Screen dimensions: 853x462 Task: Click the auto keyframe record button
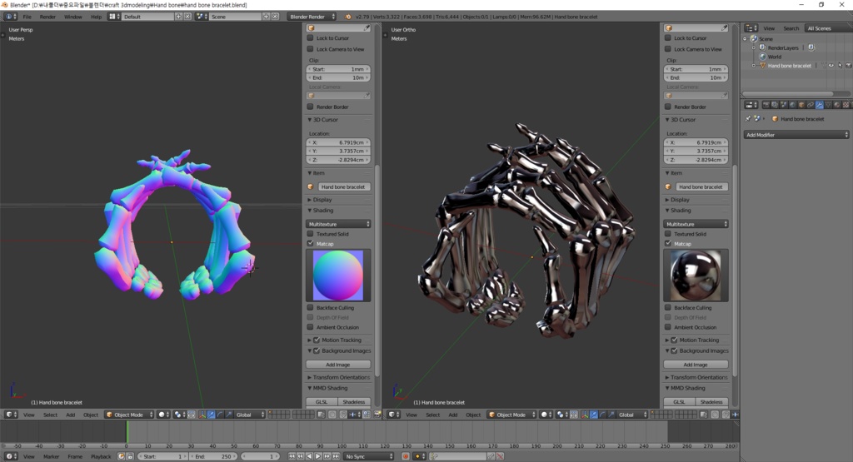pyautogui.click(x=406, y=456)
